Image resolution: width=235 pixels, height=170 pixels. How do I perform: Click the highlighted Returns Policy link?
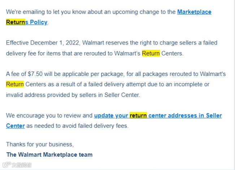pos(27,22)
